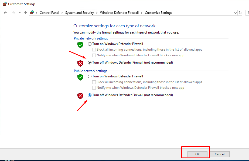The height and width of the screenshot is (161, 249).
Task: Open Windows Defender Firewall breadcrumb
Action: tap(119, 13)
